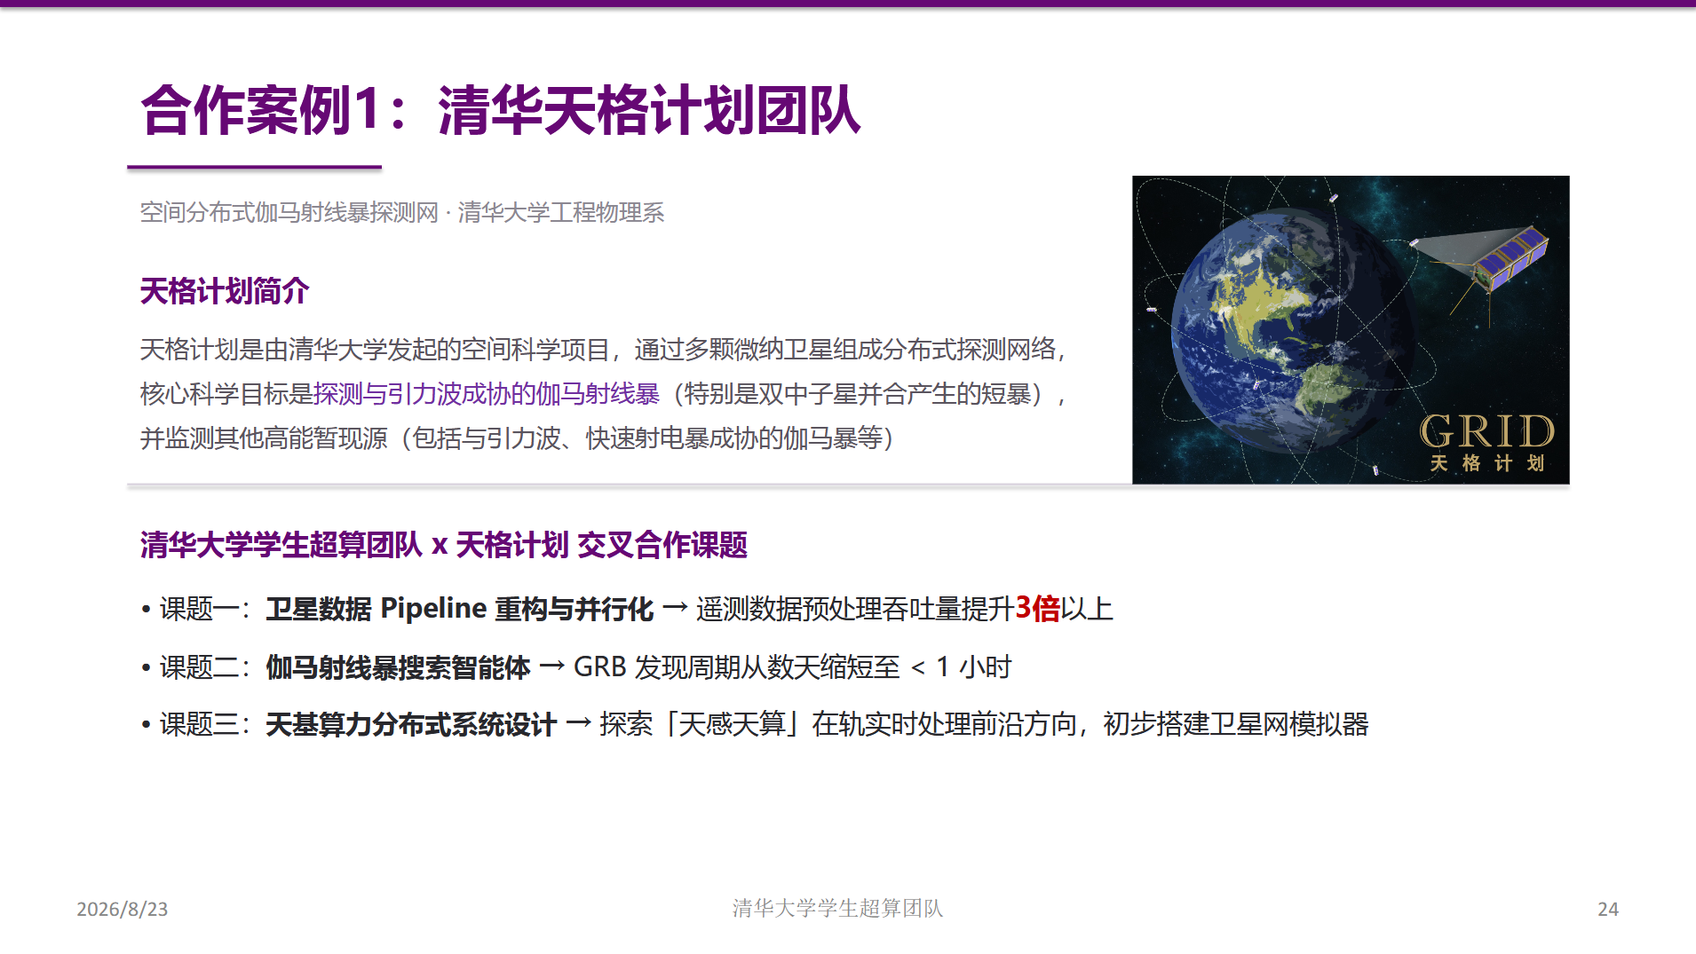Click the GRID 天格计划 satellite image
Viewport: 1696px width, 954px height.
1351,329
